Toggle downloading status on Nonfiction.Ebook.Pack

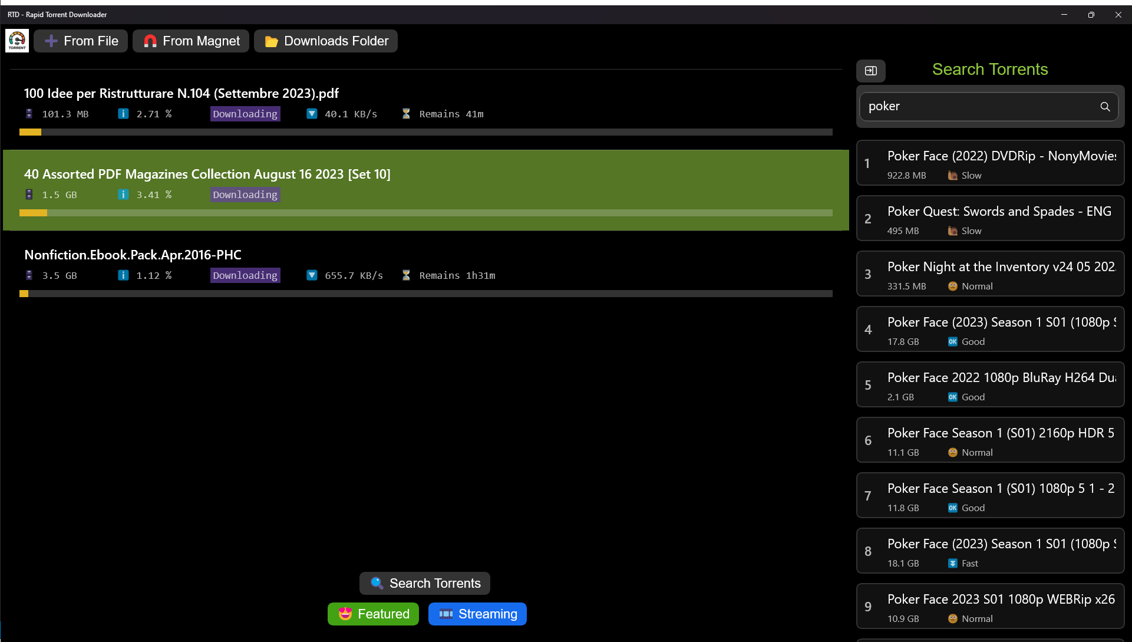click(244, 275)
